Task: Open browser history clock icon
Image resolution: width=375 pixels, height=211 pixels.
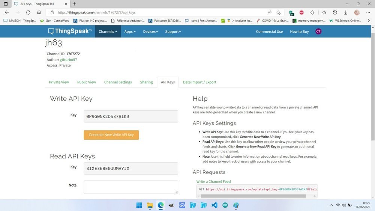Action: point(335,12)
